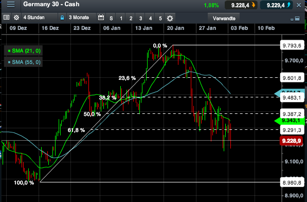
Task: Select chart preset 1
Action: click(121, 18)
